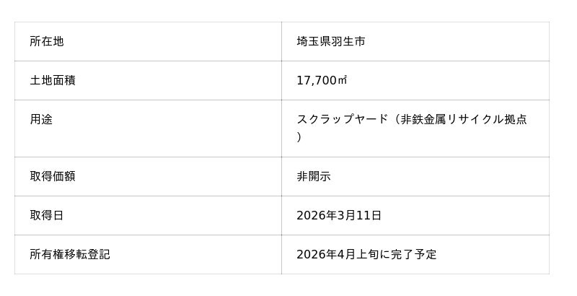
Task: Click the 取得日 label cell
Action: [x=46, y=215]
